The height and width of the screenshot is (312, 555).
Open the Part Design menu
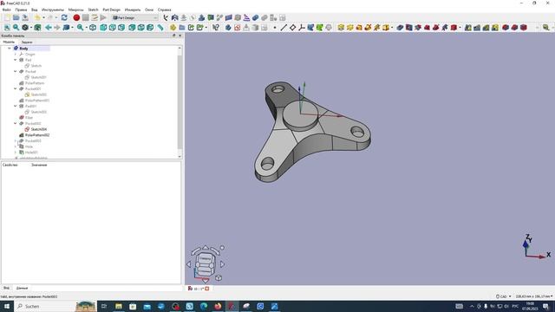click(112, 10)
